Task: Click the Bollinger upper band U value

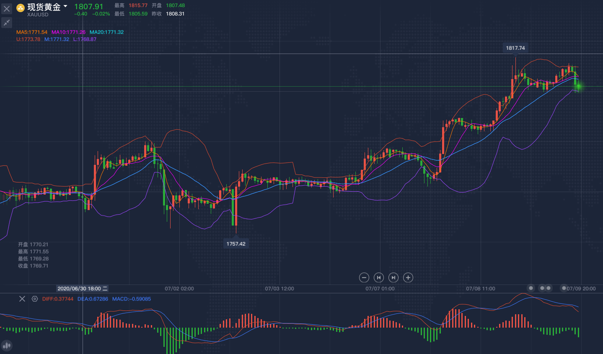Action: click(28, 39)
